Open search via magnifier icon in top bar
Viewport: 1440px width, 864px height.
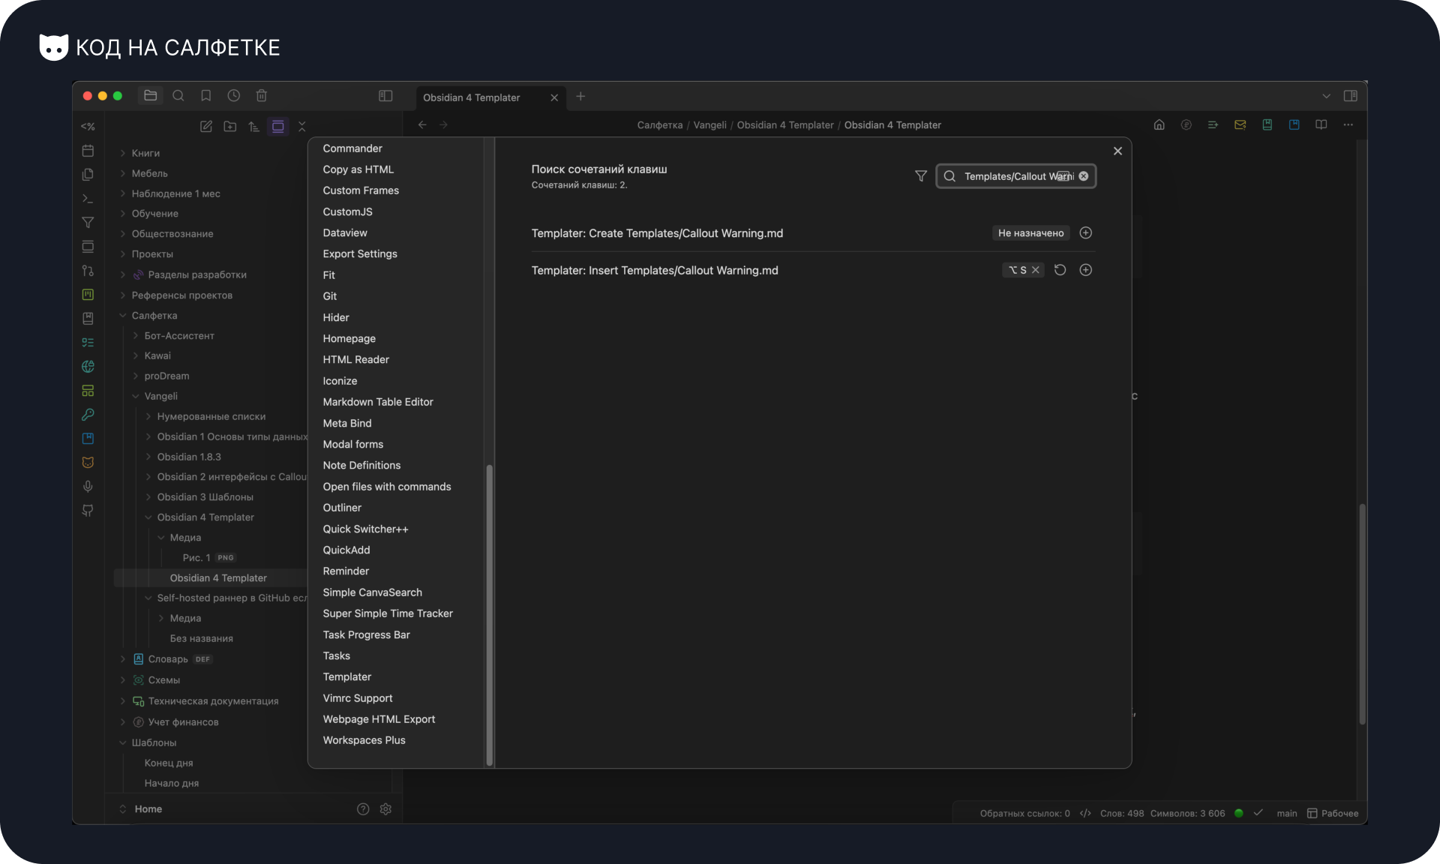[178, 96]
